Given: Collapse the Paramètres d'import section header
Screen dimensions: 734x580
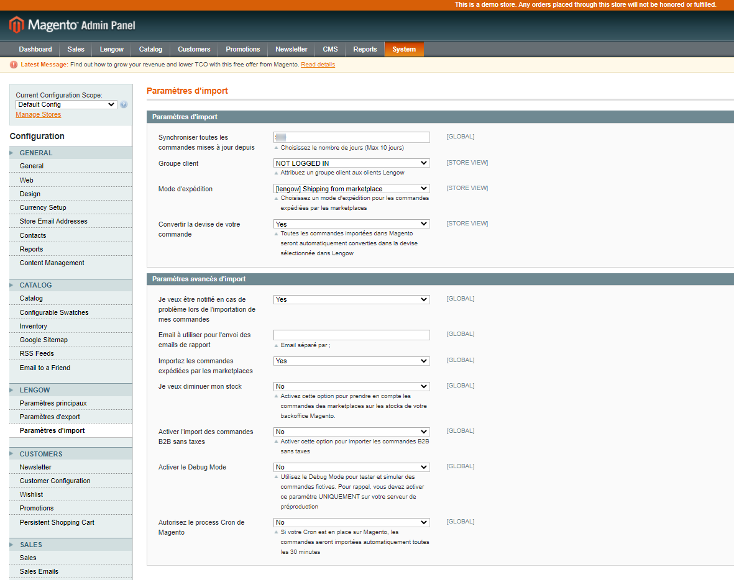Looking at the screenshot, I should click(x=440, y=117).
